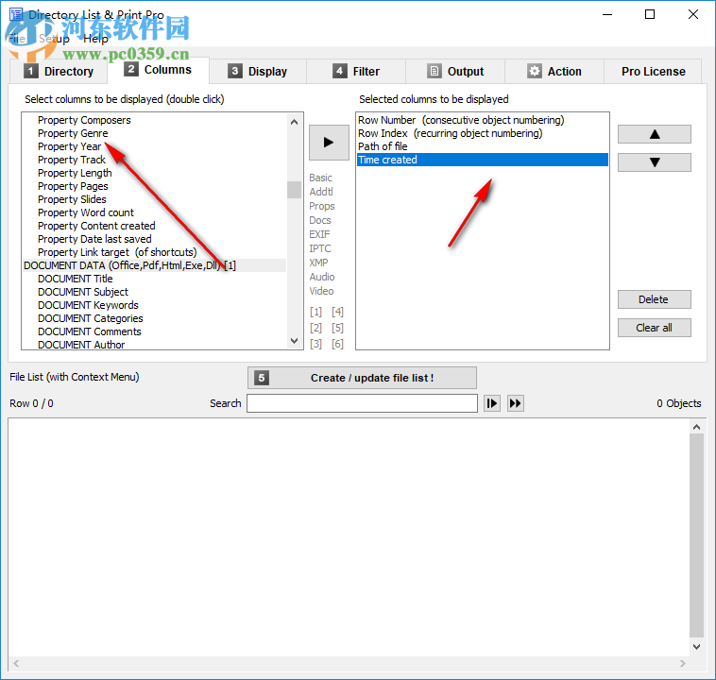Jump to IPTC columns group
The width and height of the screenshot is (716, 680).
(320, 248)
